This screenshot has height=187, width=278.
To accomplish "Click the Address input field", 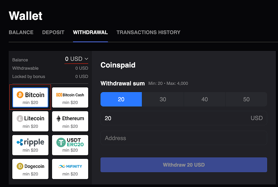I will (x=184, y=138).
